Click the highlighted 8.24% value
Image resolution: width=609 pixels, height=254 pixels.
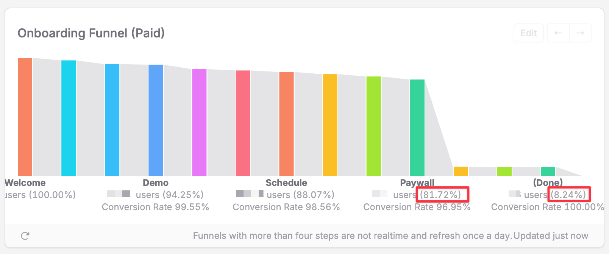[568, 195]
